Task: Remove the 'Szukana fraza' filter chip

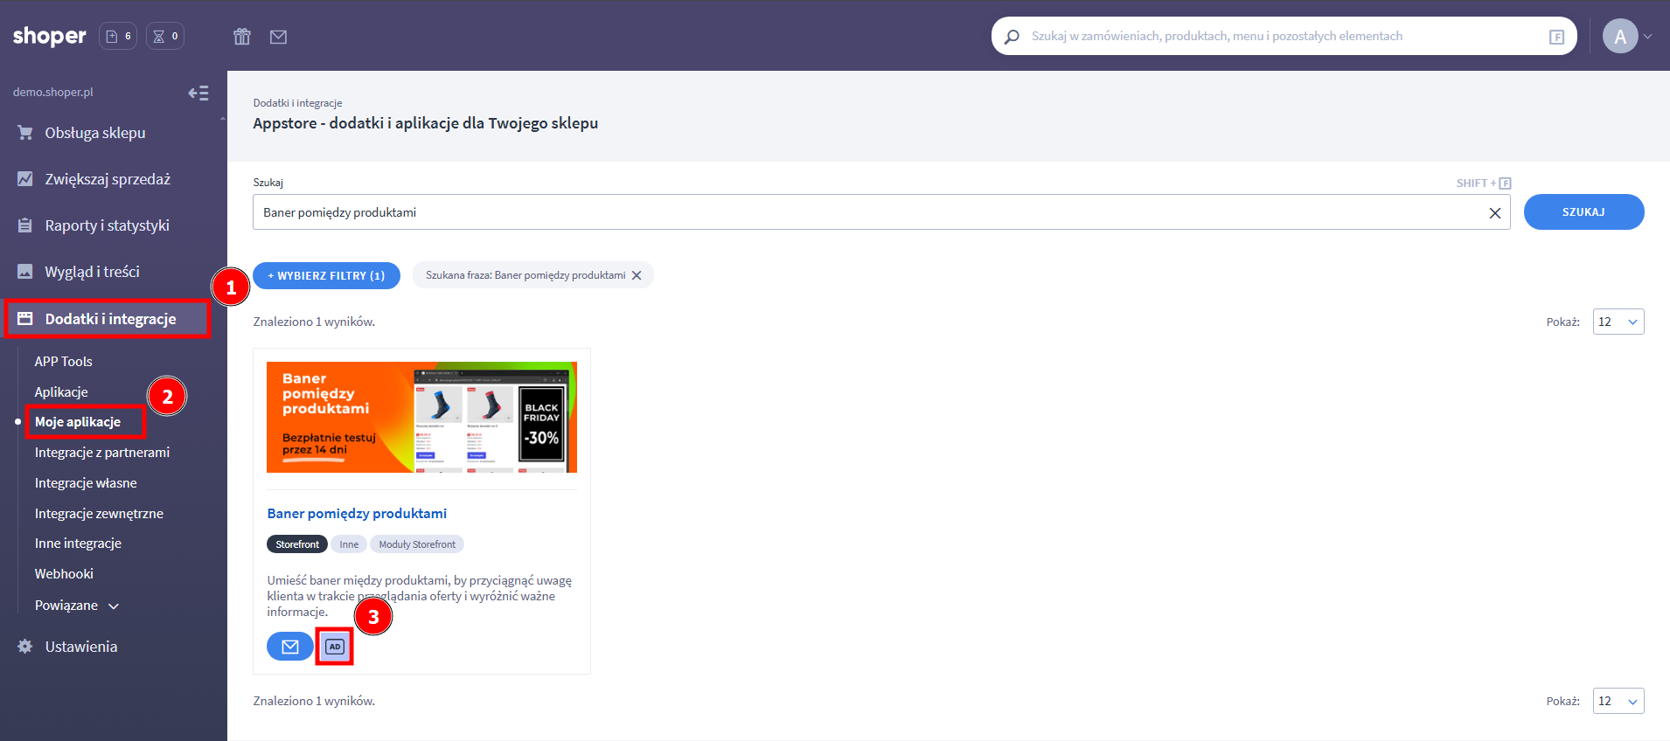Action: [x=637, y=275]
